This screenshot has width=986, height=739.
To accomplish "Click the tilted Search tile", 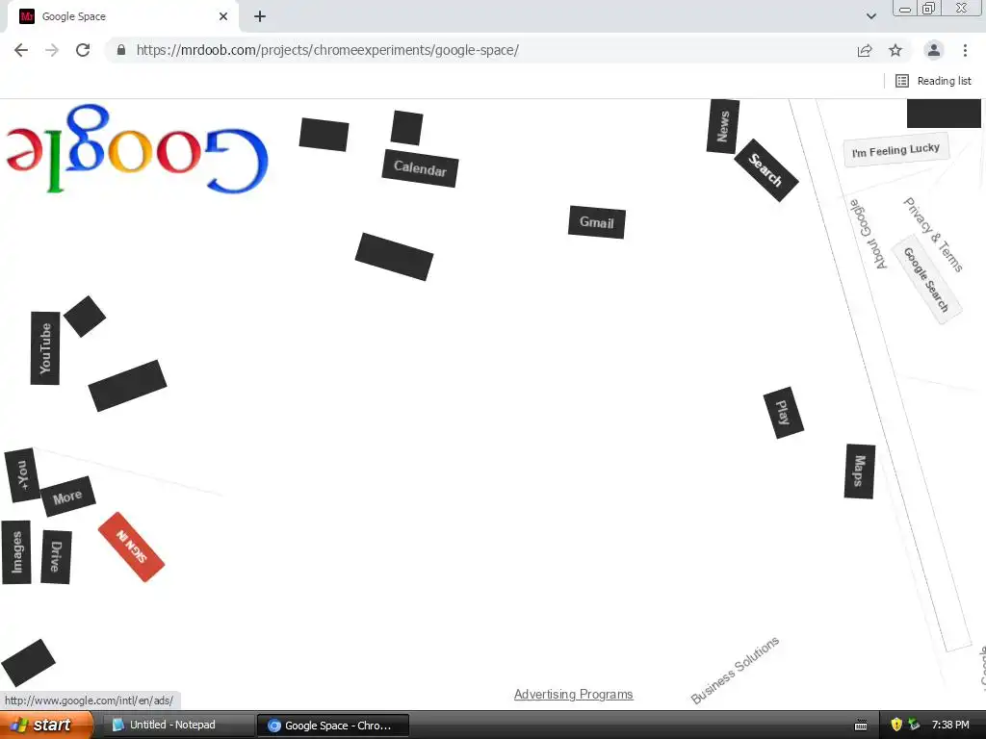I will point(765,170).
